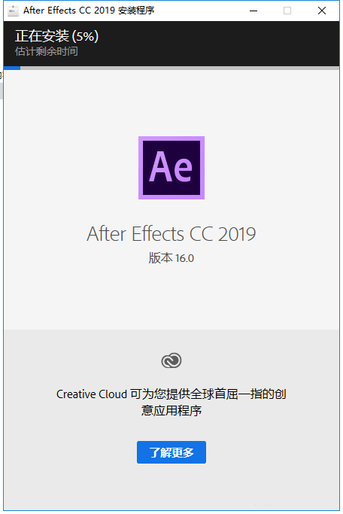The width and height of the screenshot is (343, 514).
Task: Click the purple Ae application logo
Action: (171, 168)
